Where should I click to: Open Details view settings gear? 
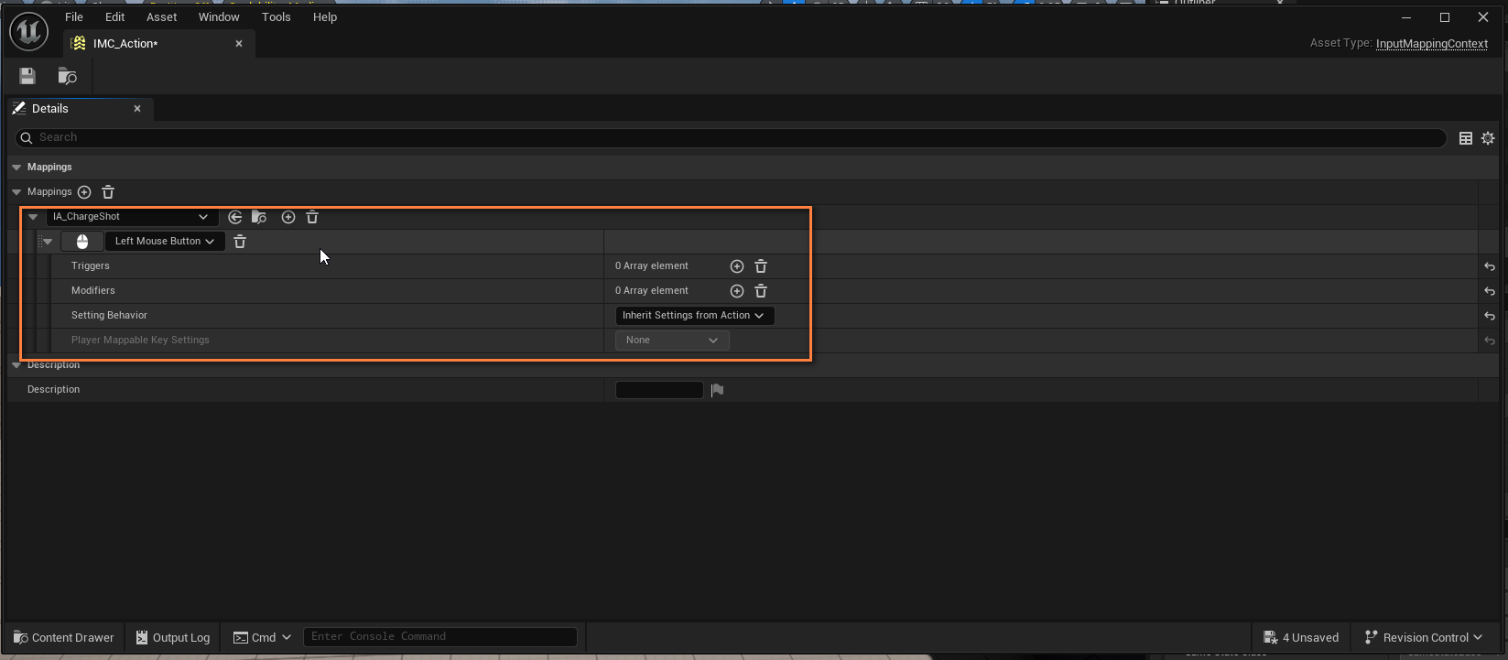point(1488,138)
